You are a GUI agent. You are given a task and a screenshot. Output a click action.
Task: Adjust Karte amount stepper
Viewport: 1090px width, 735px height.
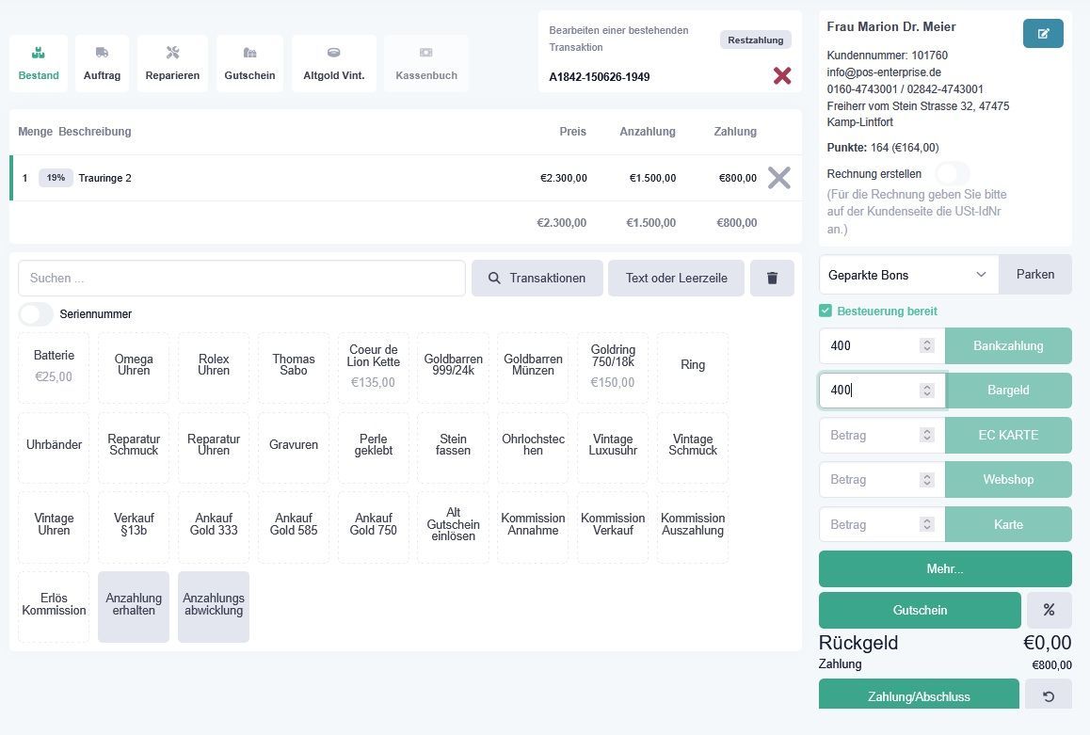926,524
